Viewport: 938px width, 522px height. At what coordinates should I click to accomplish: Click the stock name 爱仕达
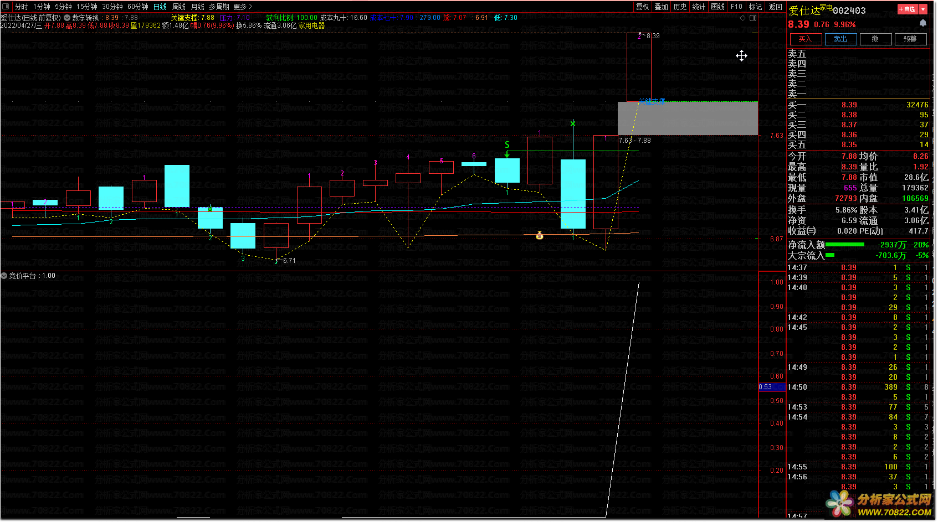[804, 11]
